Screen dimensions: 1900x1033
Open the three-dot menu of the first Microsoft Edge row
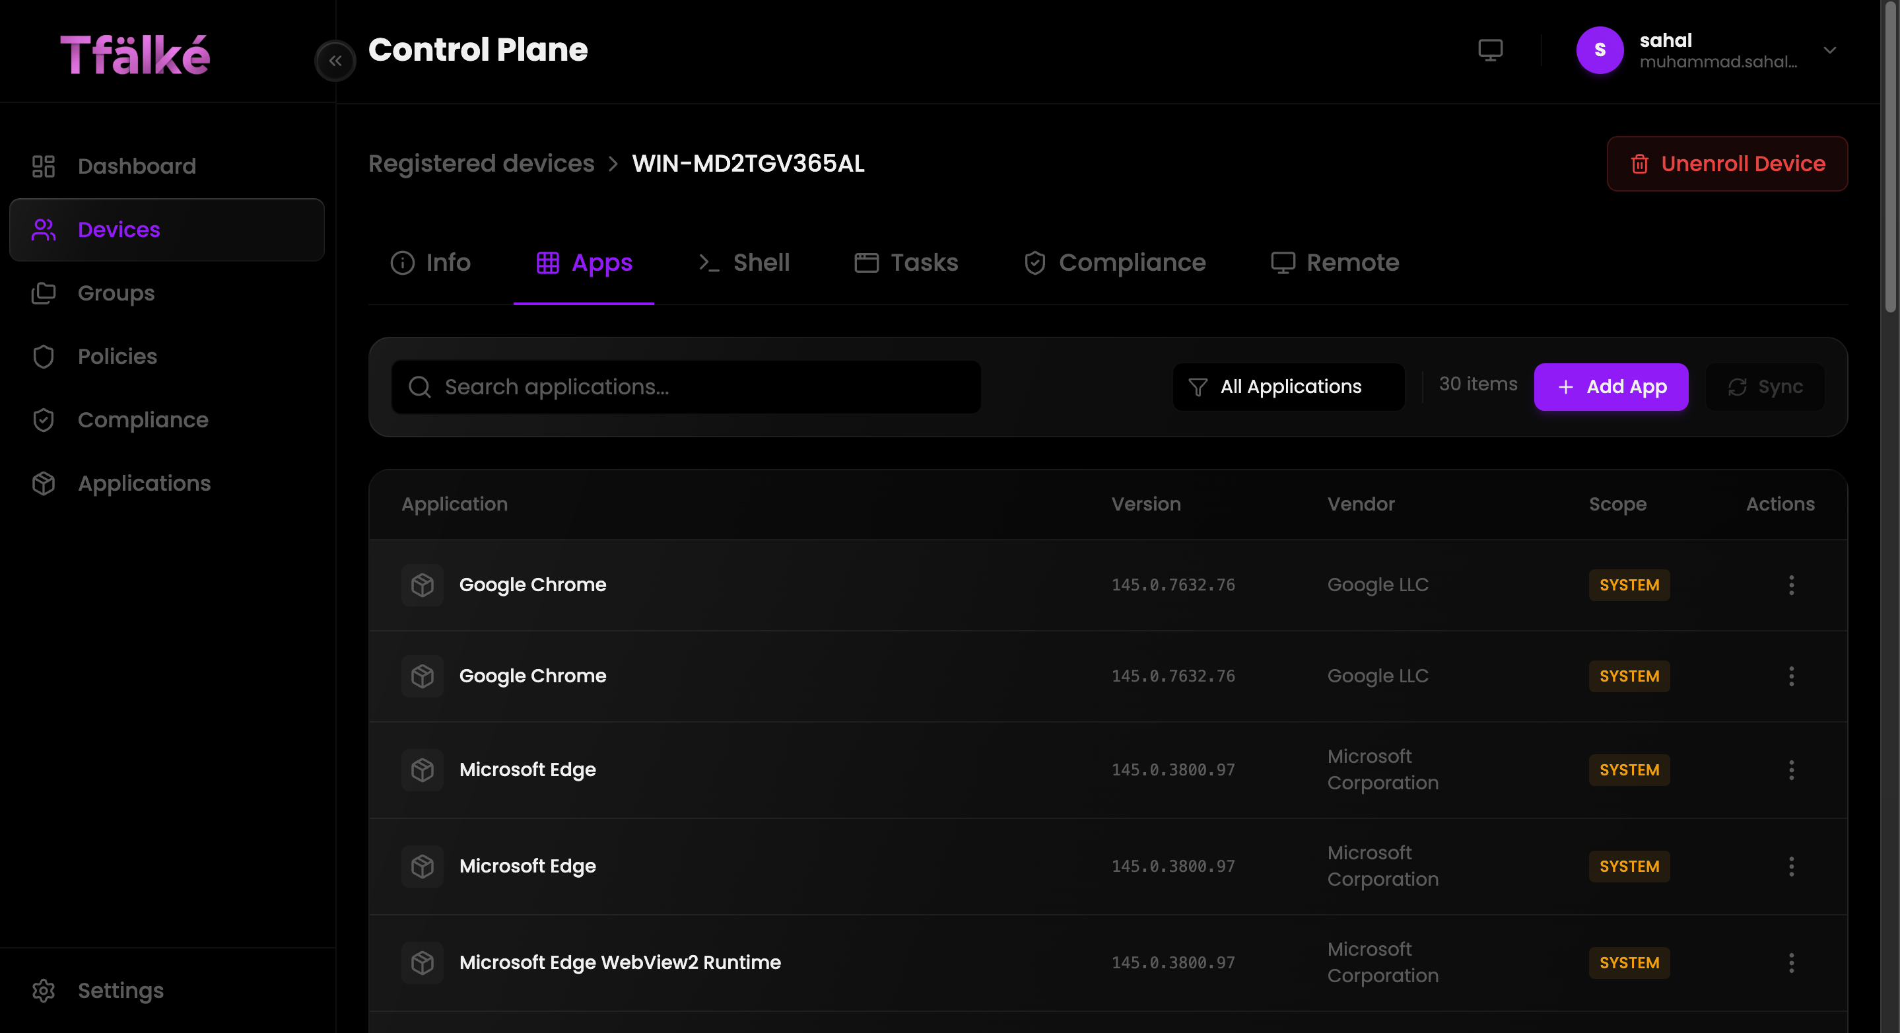point(1792,769)
